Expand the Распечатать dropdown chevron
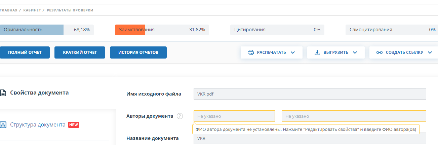 [x=292, y=52]
